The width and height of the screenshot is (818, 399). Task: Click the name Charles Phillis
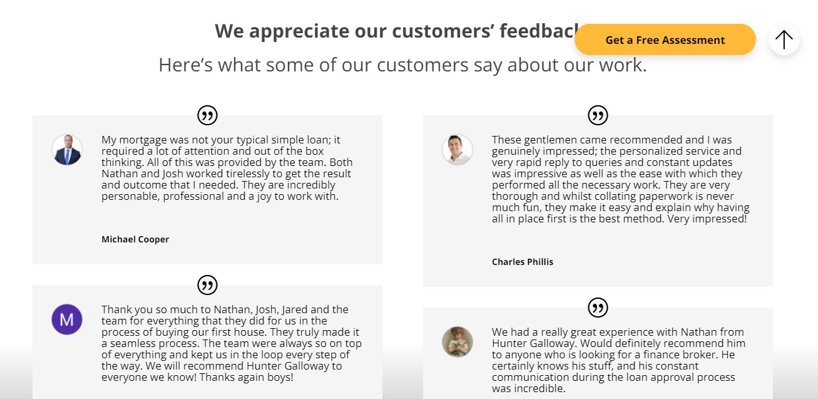click(x=523, y=262)
